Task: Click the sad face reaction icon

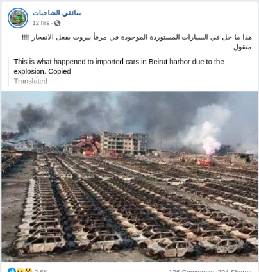Action: (20, 270)
